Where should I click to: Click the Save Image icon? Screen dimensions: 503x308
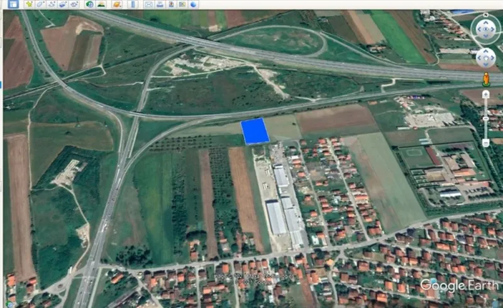click(171, 4)
